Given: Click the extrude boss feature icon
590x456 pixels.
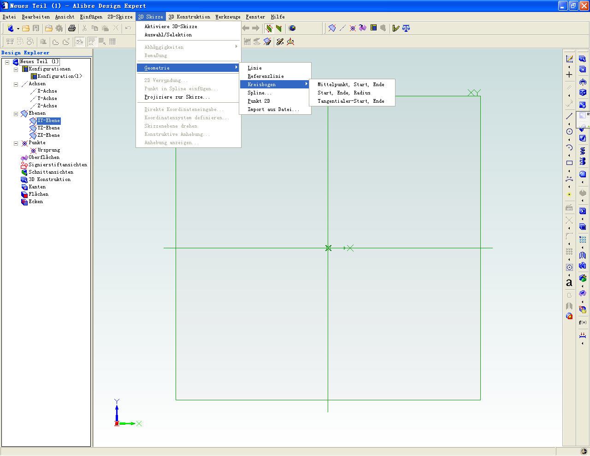Looking at the screenshot, I should pos(583,59).
